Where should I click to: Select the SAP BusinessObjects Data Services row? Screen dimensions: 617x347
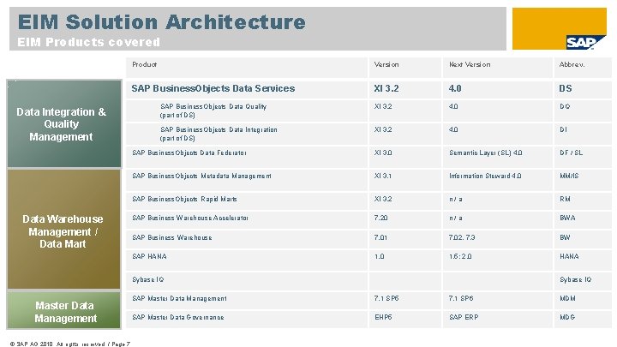point(213,88)
